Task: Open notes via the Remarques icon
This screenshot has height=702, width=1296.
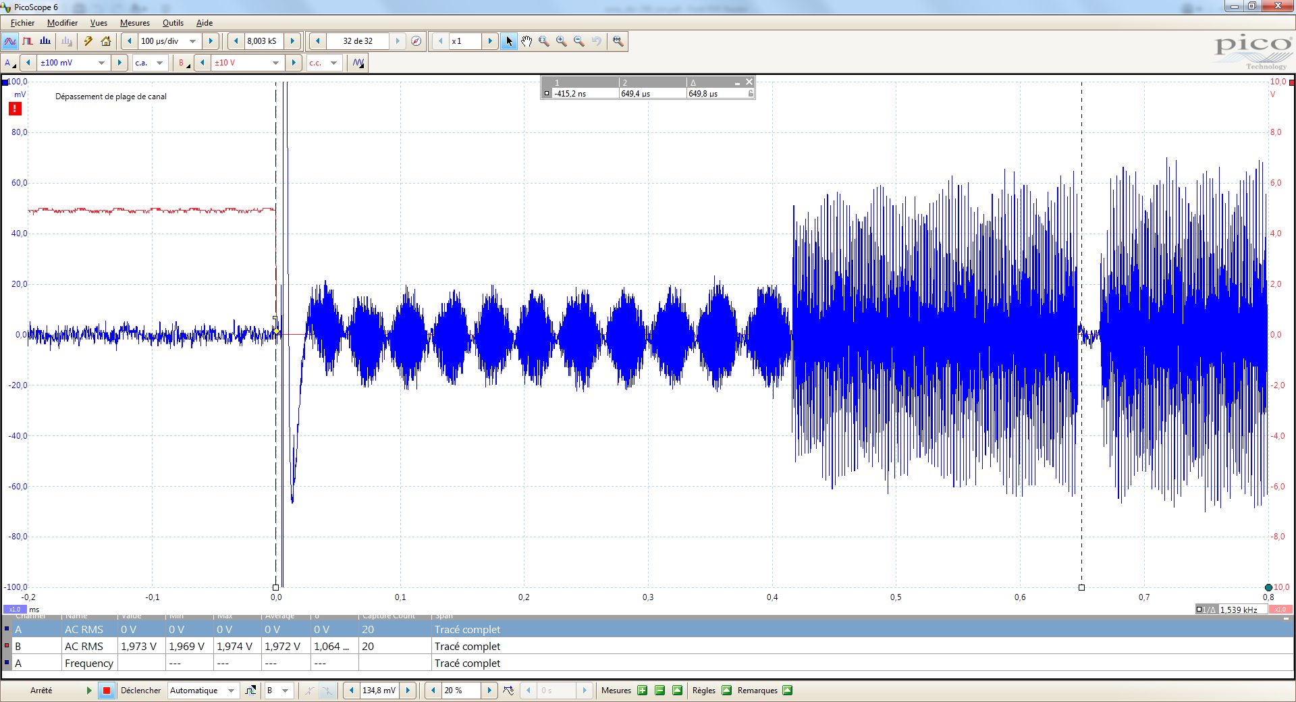Action: [788, 691]
